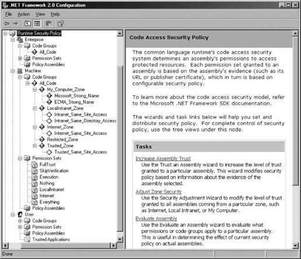The image size is (301, 259).
Task: Collapse the User tree node
Action: 13,215
